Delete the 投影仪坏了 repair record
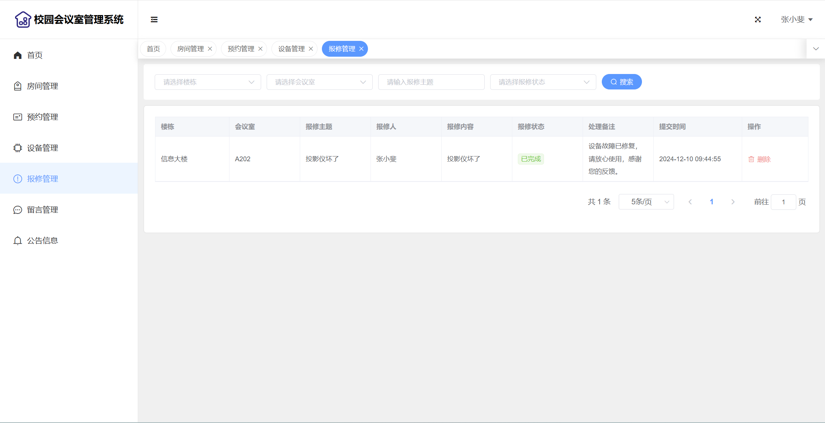This screenshot has width=825, height=423. [759, 159]
